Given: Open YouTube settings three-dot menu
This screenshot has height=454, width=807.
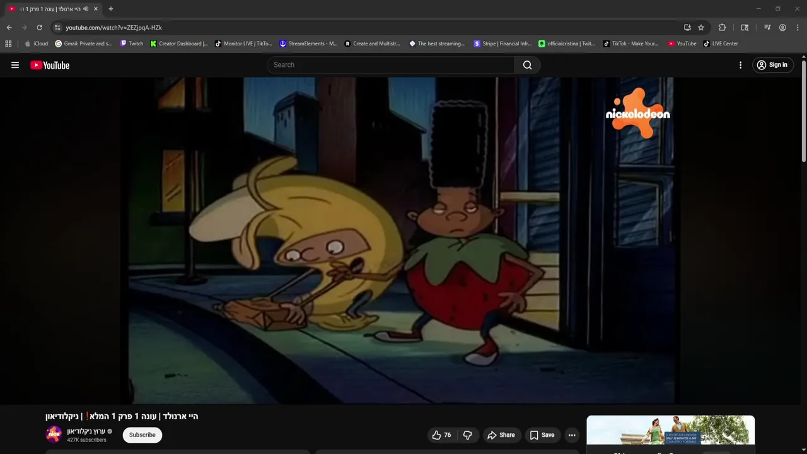Looking at the screenshot, I should [x=740, y=65].
